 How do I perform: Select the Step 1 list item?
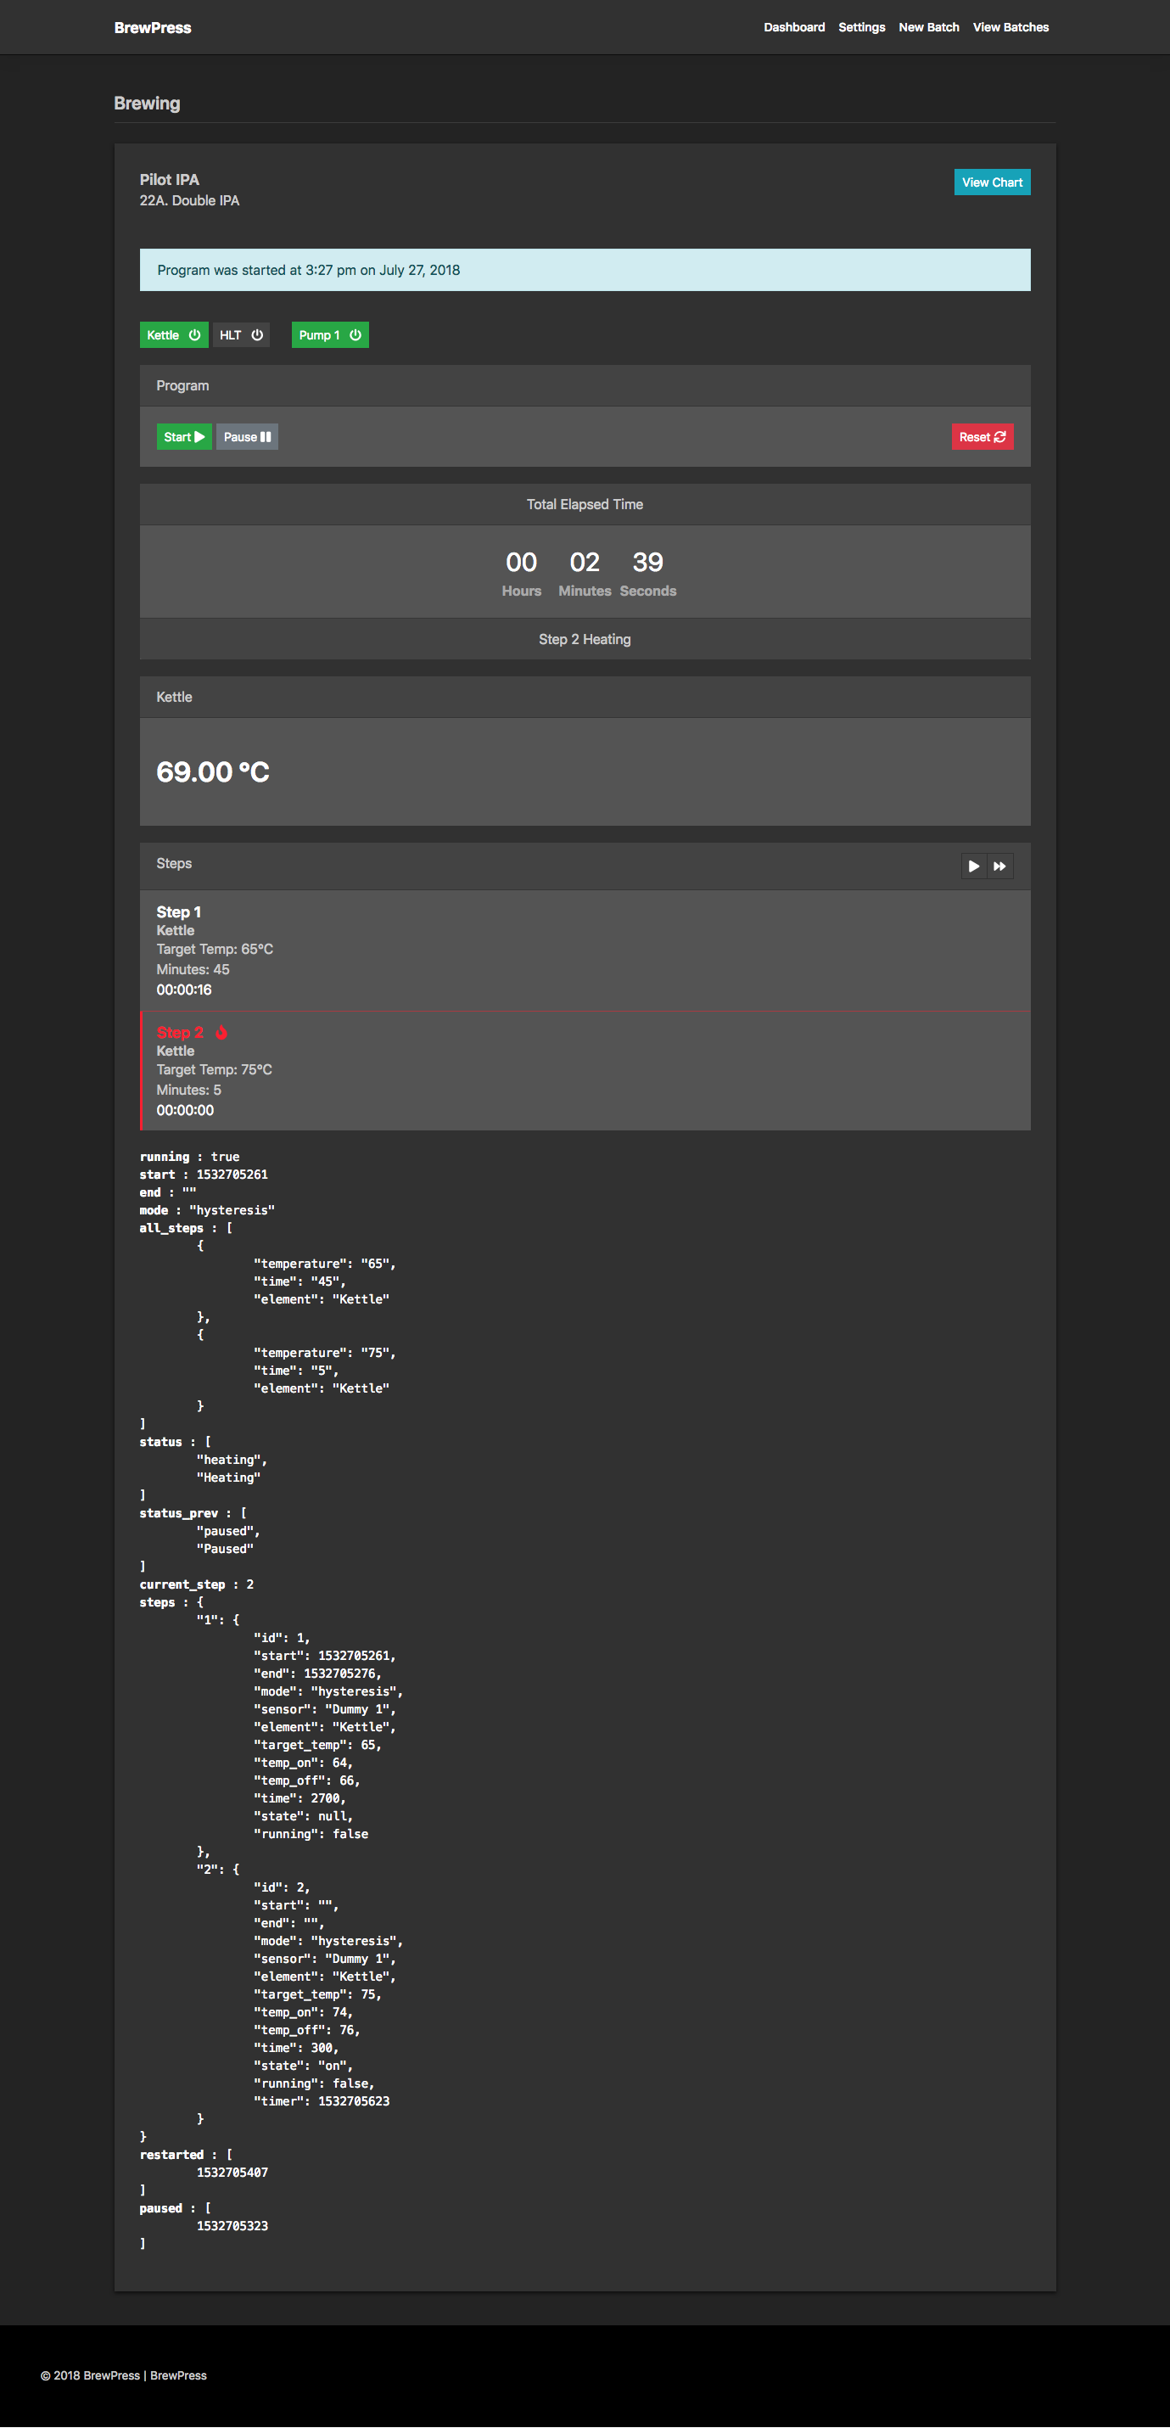pyautogui.click(x=585, y=950)
